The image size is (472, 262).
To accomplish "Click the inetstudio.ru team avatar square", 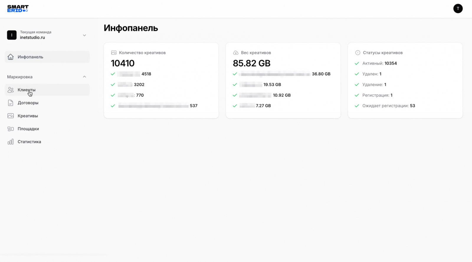I will 12,35.
